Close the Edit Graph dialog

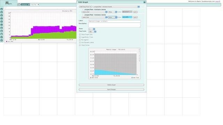coord(144,2)
